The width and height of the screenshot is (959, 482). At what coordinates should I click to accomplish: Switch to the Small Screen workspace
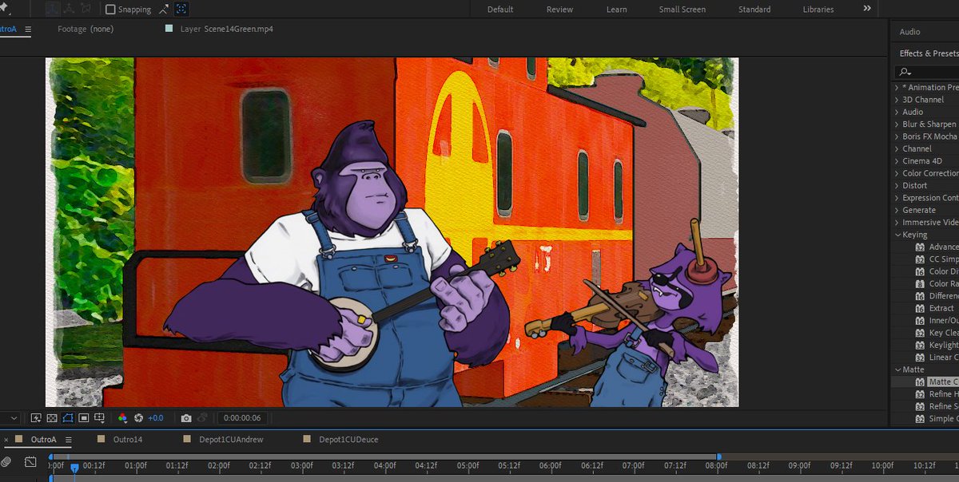coord(682,10)
